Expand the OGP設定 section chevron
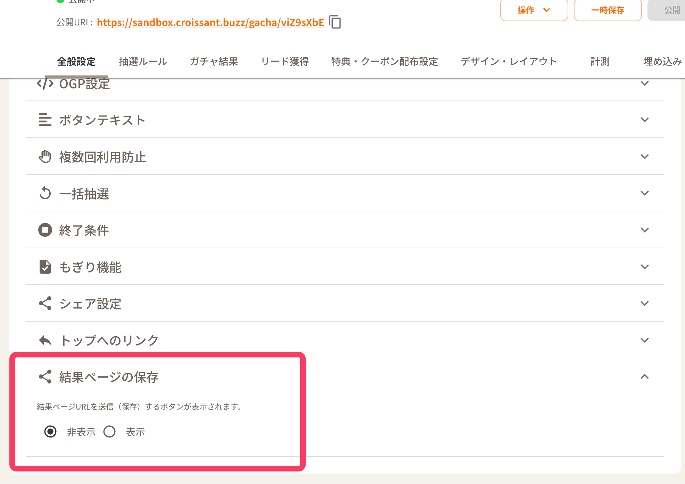The image size is (685, 484). coord(644,83)
